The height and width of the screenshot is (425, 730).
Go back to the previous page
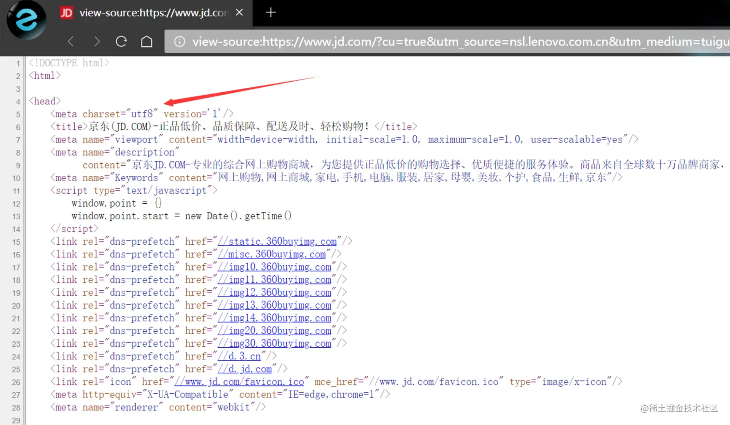tap(71, 42)
